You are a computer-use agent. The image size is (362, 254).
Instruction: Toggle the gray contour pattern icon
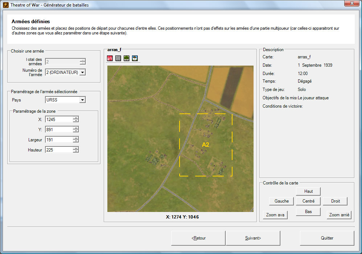click(x=118, y=58)
